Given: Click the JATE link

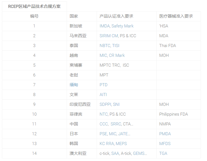Looking at the screenshot, I should click(123, 134).
